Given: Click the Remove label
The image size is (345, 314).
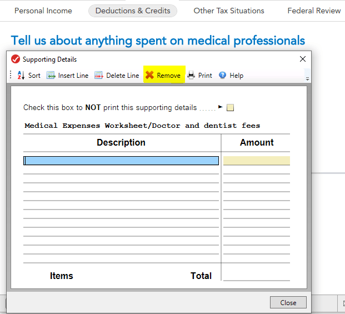Looking at the screenshot, I should tap(168, 76).
